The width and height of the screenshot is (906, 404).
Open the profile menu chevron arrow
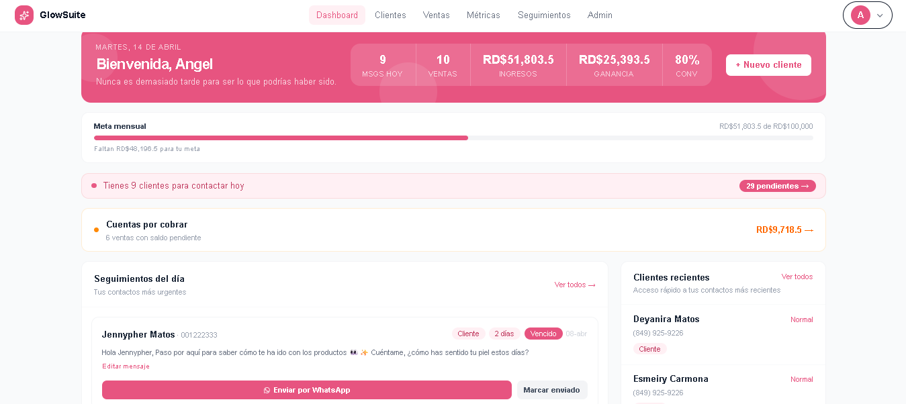coord(880,15)
